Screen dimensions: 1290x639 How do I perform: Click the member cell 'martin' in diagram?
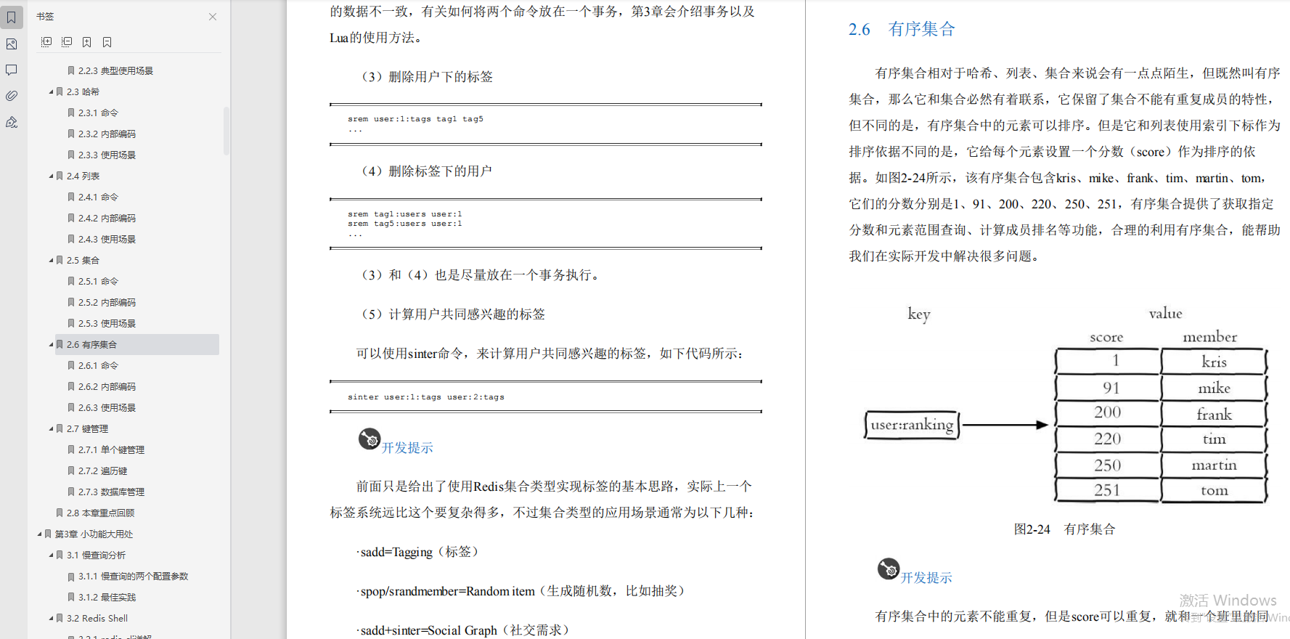coord(1214,465)
